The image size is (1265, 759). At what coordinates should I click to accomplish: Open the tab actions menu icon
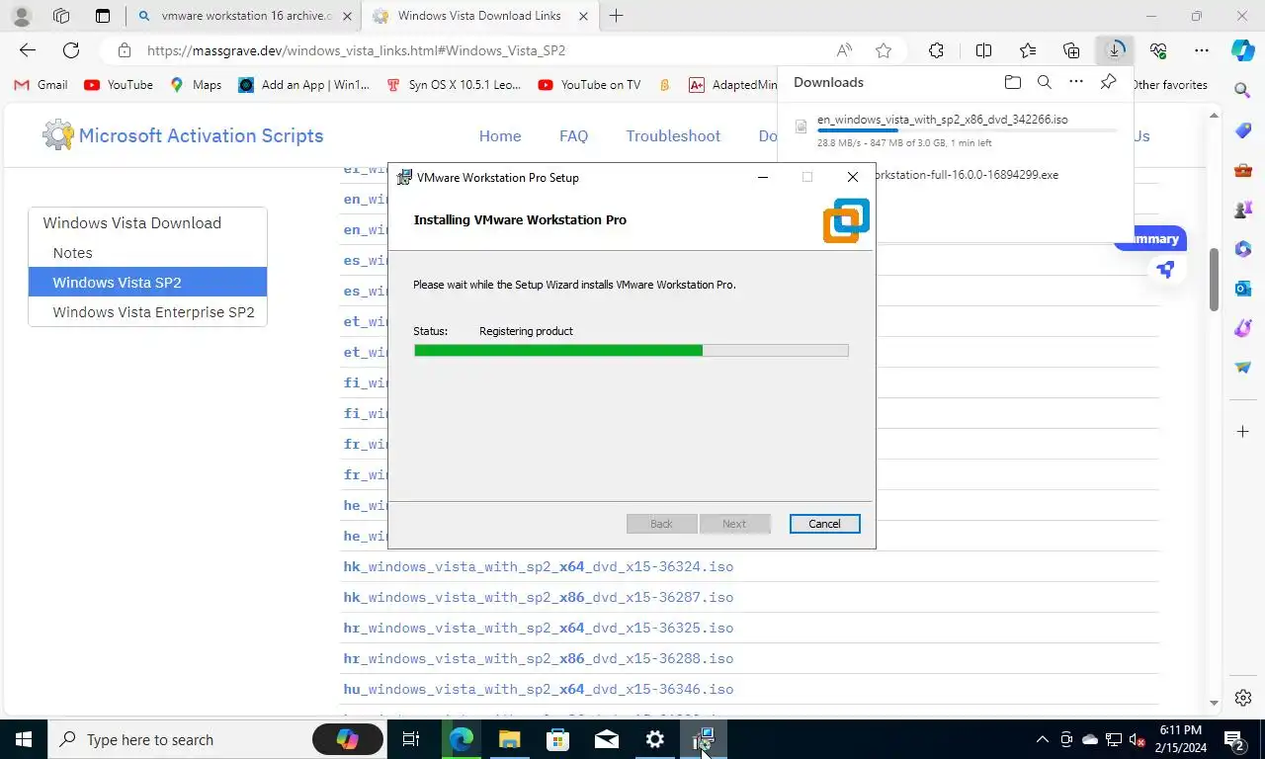(x=103, y=16)
